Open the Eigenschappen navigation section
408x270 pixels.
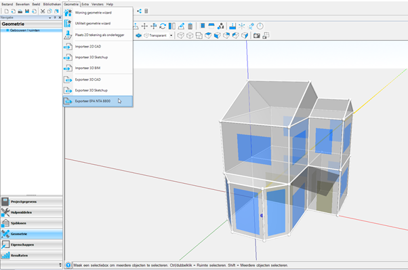pyautogui.click(x=31, y=245)
